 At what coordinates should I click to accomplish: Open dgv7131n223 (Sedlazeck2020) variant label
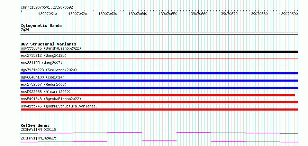[49, 70]
